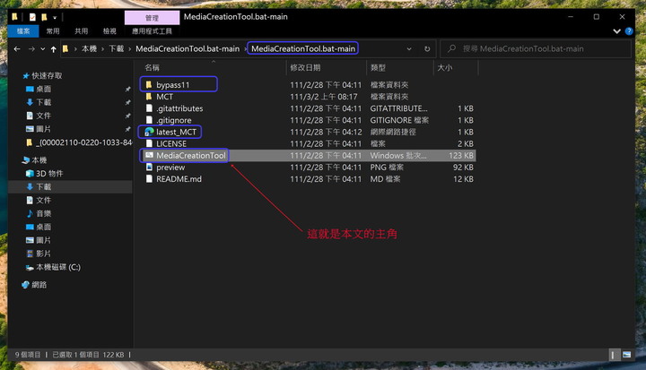
Task: Expand breadcrumb chevron after 本機
Action: [x=102, y=49]
